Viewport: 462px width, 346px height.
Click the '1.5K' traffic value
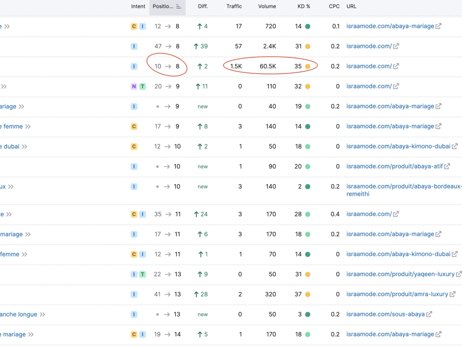pos(236,66)
